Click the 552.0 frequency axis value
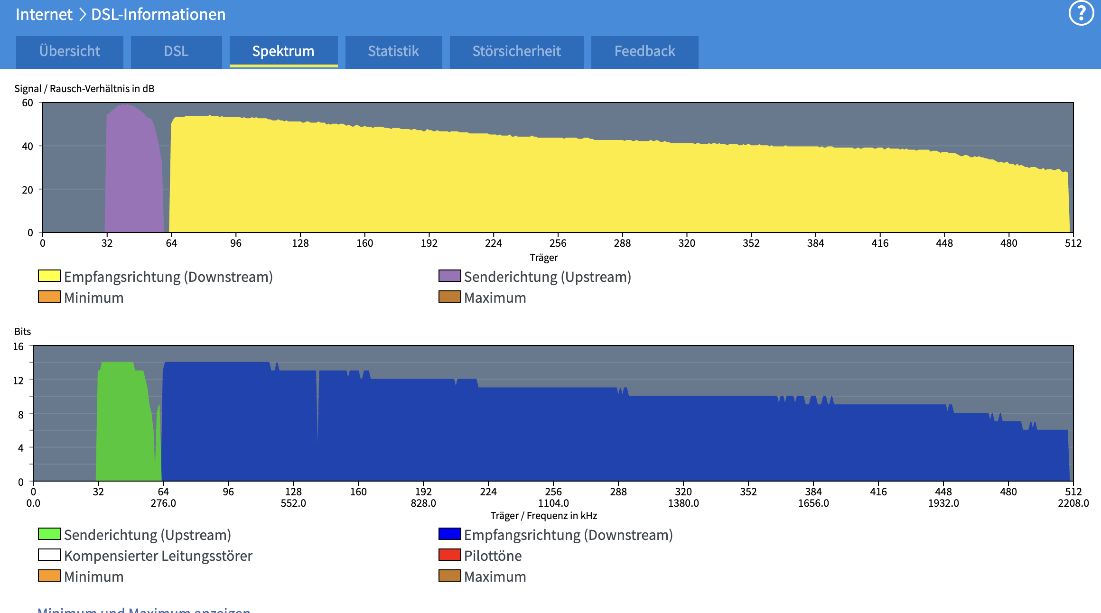The height and width of the screenshot is (613, 1101). (x=293, y=503)
